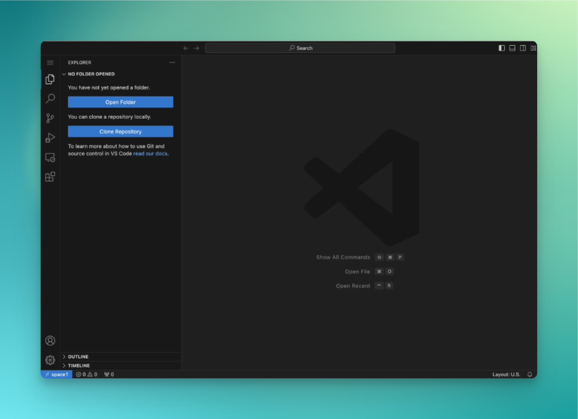The width and height of the screenshot is (578, 419).
Task: Click the Clone Repository button
Action: [120, 131]
